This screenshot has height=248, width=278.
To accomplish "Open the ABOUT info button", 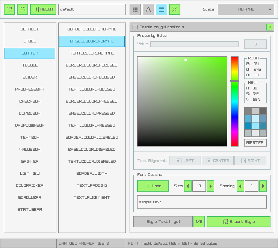I will coord(43,9).
